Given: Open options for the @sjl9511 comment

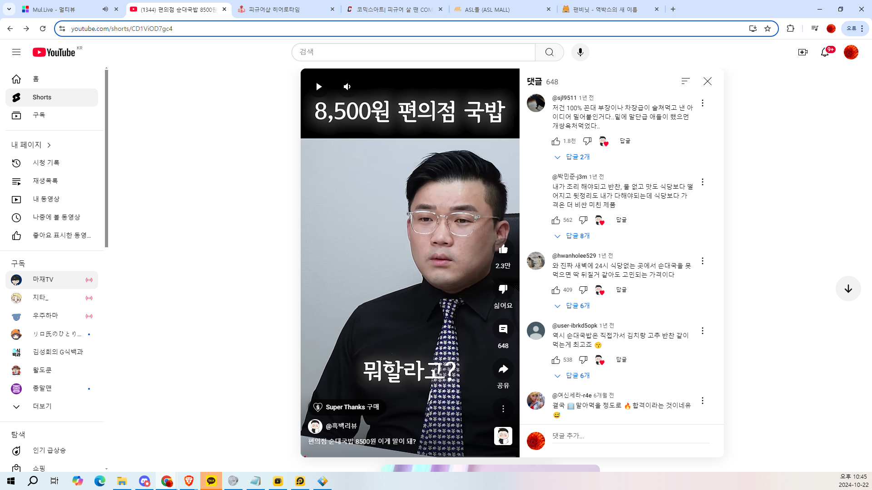Looking at the screenshot, I should [702, 103].
